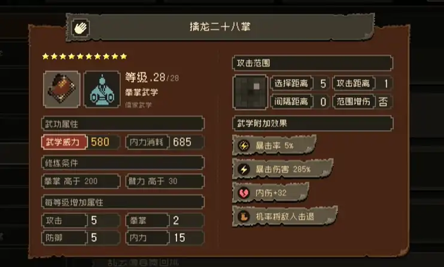Click the 修炼条件 section header
Viewport: 444px width, 267px height.
click(123, 163)
